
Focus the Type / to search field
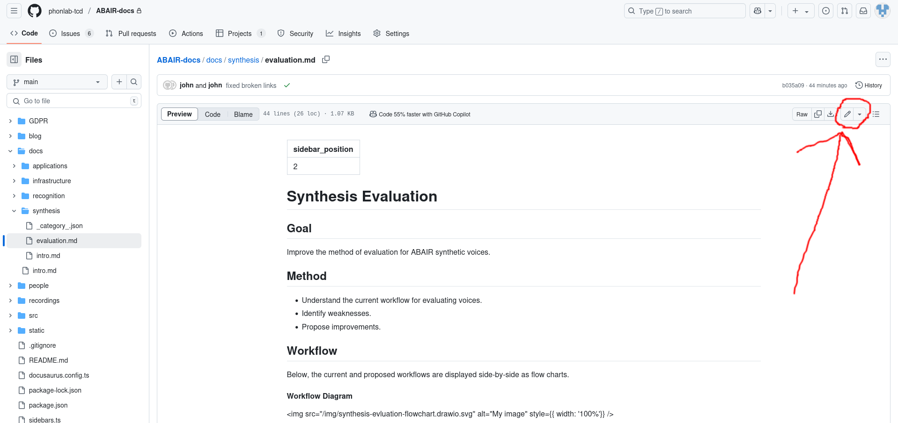(685, 11)
